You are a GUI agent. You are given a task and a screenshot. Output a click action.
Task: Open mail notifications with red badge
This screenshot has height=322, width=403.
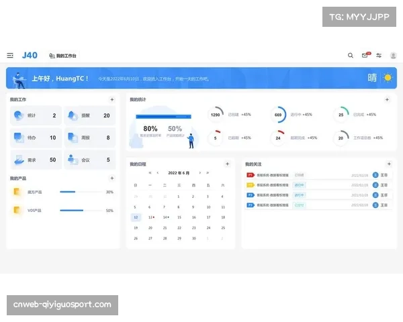(x=365, y=56)
